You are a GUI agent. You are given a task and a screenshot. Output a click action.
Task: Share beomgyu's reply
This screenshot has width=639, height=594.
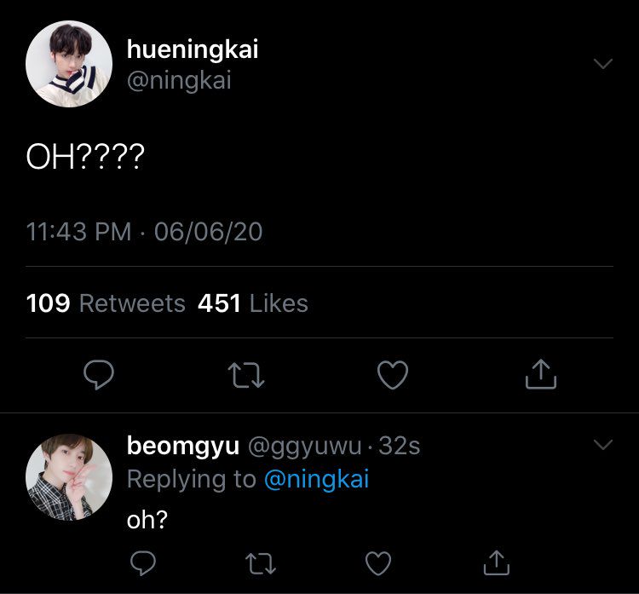[496, 563]
